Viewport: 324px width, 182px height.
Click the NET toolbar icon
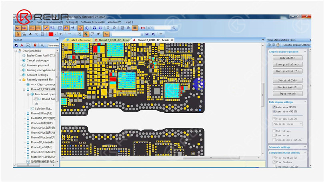tap(52, 28)
